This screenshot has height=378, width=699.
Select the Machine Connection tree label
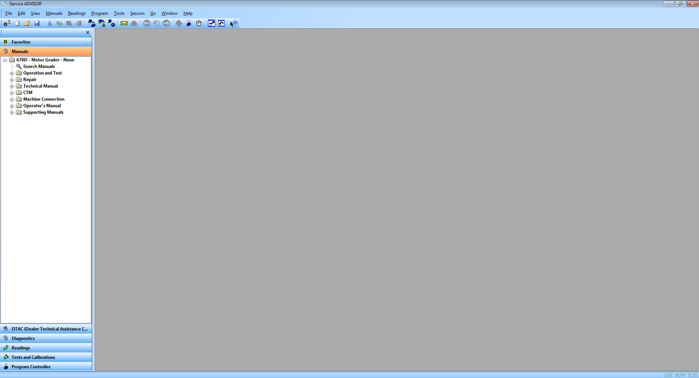44,99
